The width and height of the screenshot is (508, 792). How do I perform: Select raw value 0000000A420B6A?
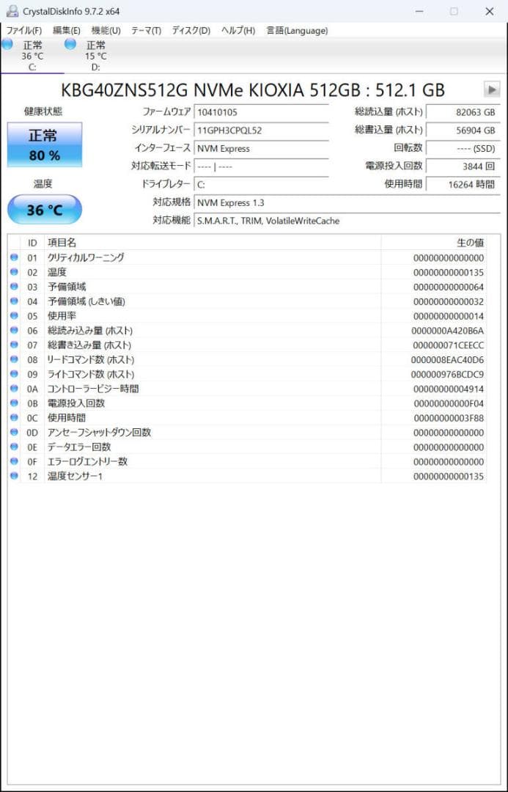tap(448, 331)
